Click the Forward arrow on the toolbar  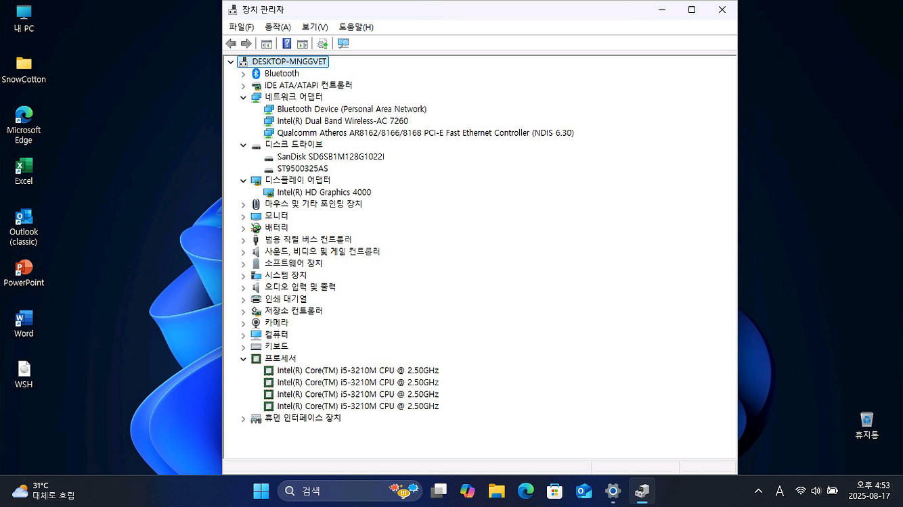(x=246, y=43)
